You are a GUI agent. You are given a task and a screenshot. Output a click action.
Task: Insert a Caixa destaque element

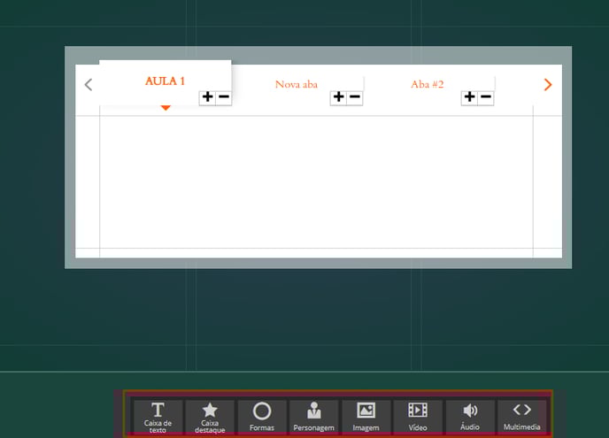point(210,417)
